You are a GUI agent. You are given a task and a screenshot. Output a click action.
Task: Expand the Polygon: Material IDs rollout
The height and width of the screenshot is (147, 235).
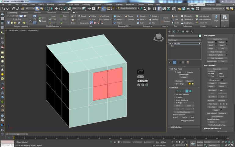click(212, 129)
